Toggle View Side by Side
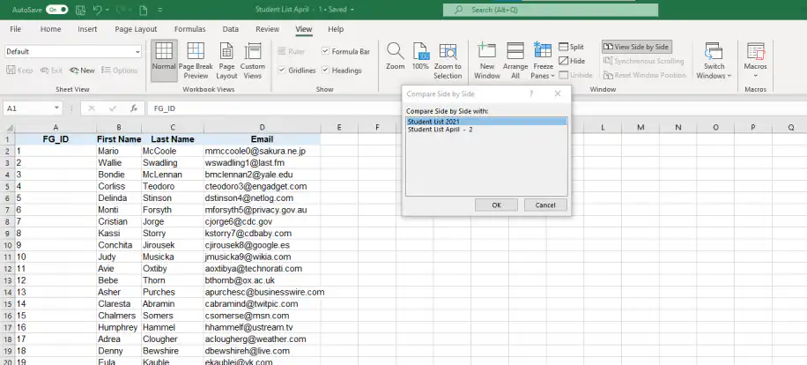The image size is (807, 365). click(637, 47)
